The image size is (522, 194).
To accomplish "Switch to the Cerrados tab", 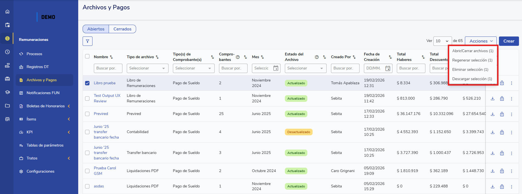I will pyautogui.click(x=122, y=29).
